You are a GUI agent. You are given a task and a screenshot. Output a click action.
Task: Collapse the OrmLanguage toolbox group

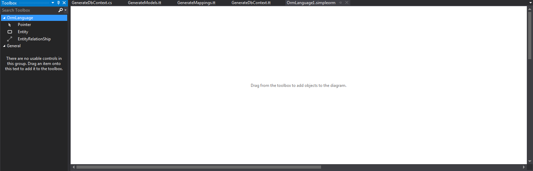coord(4,18)
